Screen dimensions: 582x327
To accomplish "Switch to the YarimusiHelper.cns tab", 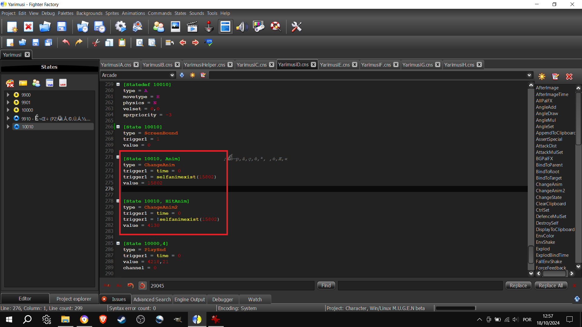I will tap(205, 65).
